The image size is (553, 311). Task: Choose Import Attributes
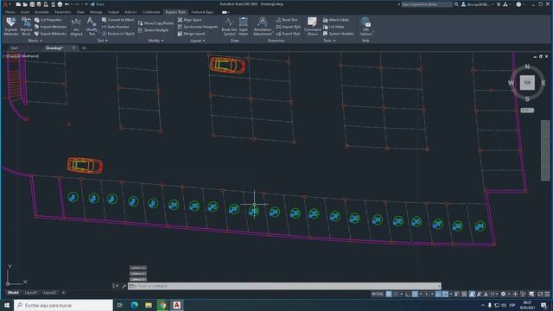pyautogui.click(x=50, y=27)
